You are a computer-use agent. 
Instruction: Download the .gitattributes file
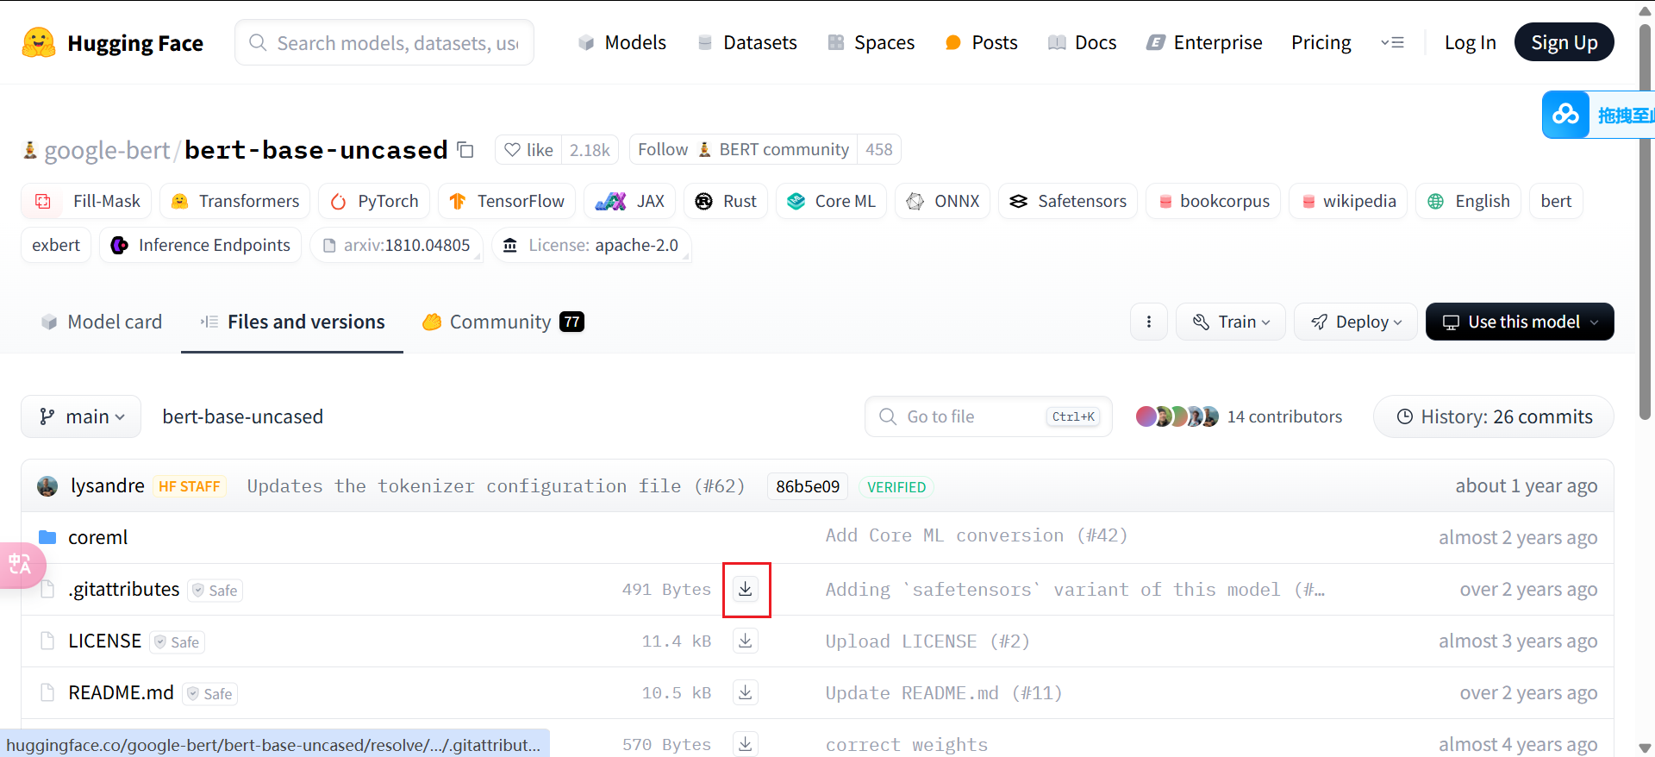(x=746, y=589)
